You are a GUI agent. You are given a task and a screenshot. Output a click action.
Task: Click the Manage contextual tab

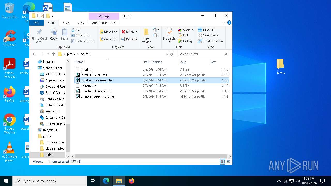pyautogui.click(x=104, y=16)
